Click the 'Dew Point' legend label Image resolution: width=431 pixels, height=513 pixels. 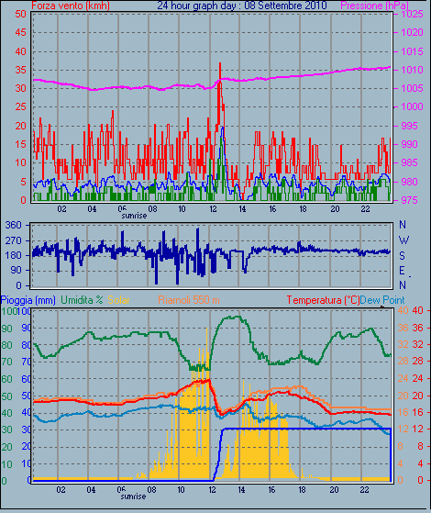pos(382,300)
